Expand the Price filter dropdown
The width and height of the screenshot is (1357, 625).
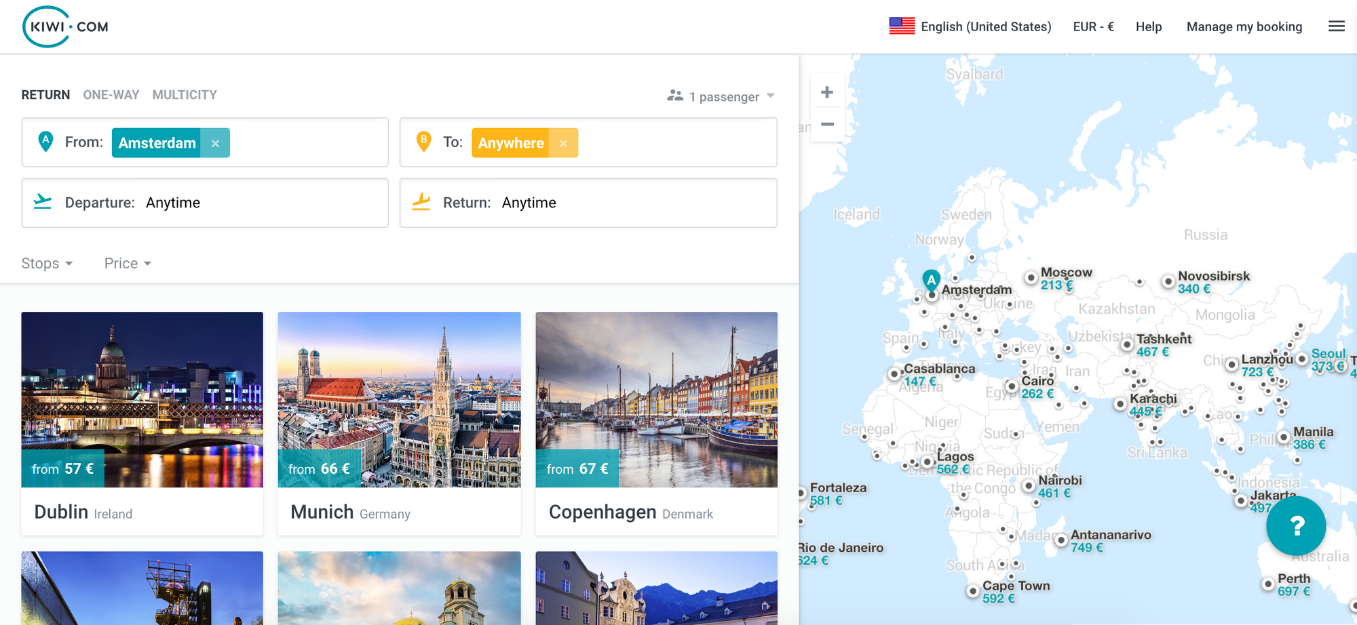click(128, 263)
